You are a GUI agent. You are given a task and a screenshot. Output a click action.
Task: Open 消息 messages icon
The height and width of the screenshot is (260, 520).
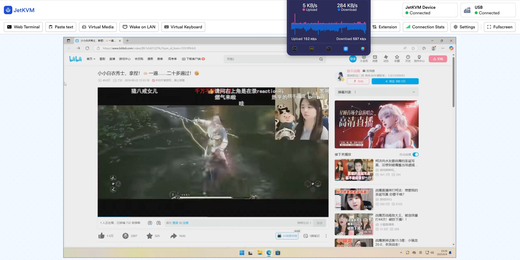coord(375,59)
